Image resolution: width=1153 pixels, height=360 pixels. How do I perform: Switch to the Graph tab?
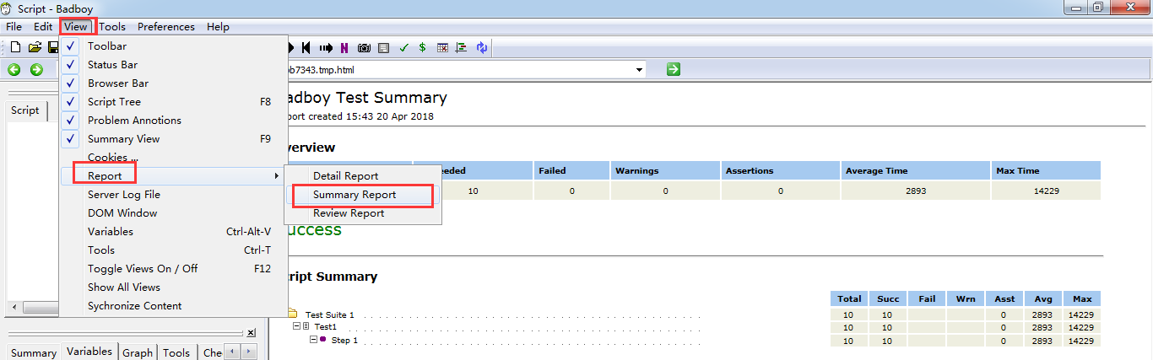(x=137, y=352)
